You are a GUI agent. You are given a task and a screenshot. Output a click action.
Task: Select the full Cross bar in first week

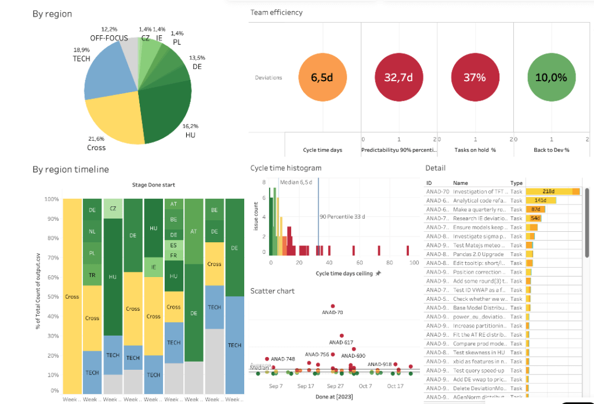coord(73,296)
